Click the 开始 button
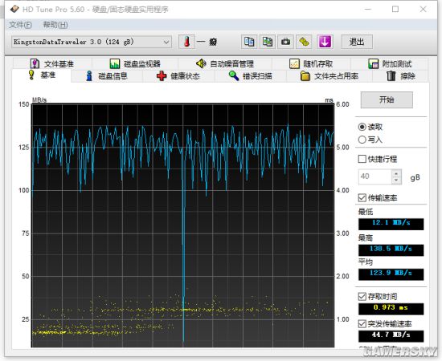The width and height of the screenshot is (442, 361). point(387,99)
